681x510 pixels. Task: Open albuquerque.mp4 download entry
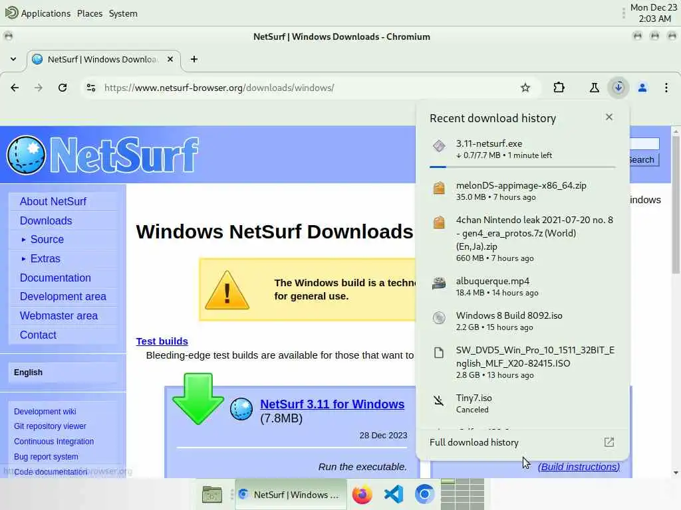point(523,286)
